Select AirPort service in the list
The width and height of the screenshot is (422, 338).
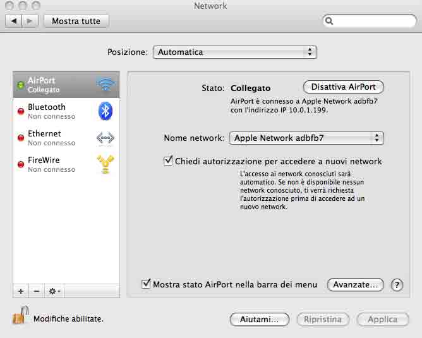(66, 85)
